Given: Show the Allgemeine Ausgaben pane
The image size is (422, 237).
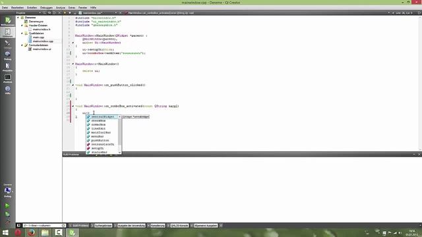Looking at the screenshot, I should 204,225.
